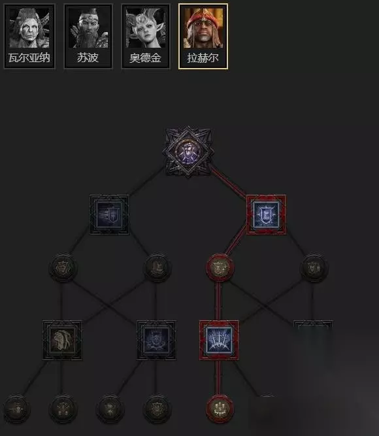Select the red-framed three swords skill node
This screenshot has height=436, width=379.
pyautogui.click(x=219, y=341)
